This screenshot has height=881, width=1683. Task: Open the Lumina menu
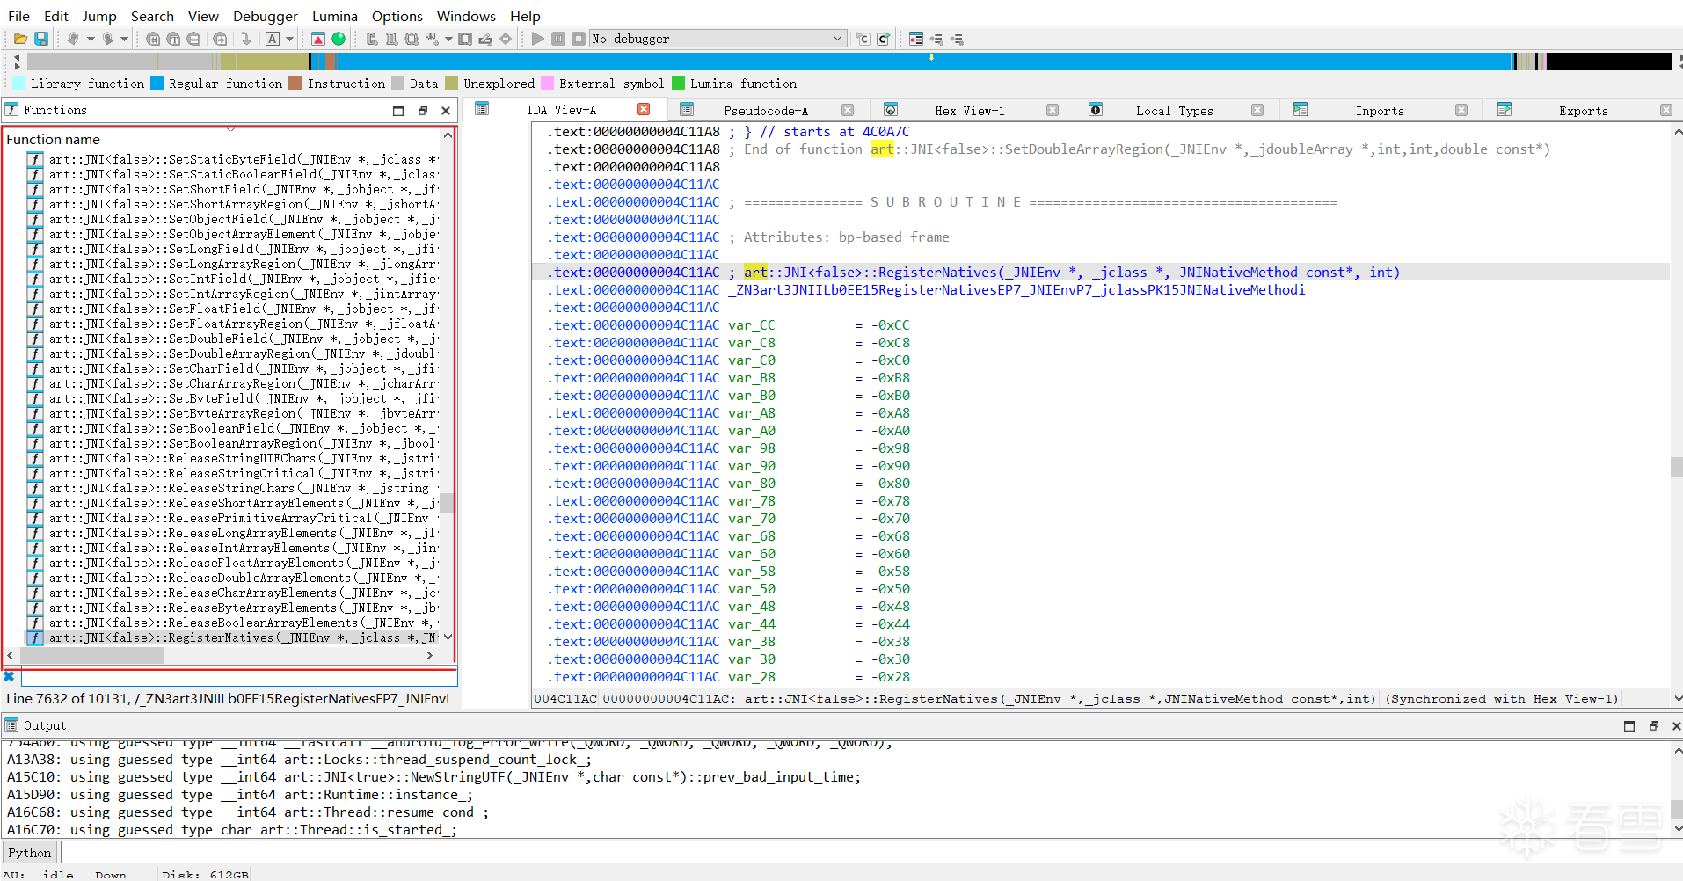(x=334, y=16)
